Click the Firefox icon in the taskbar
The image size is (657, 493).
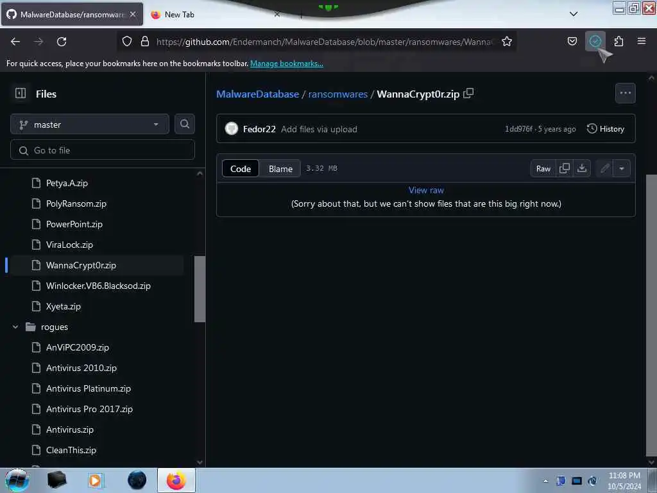[176, 480]
